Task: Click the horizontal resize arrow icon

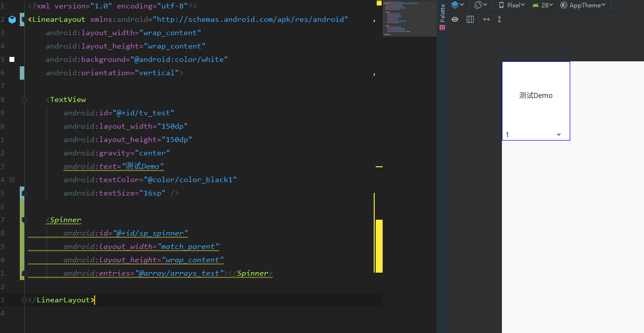Action: [487, 19]
